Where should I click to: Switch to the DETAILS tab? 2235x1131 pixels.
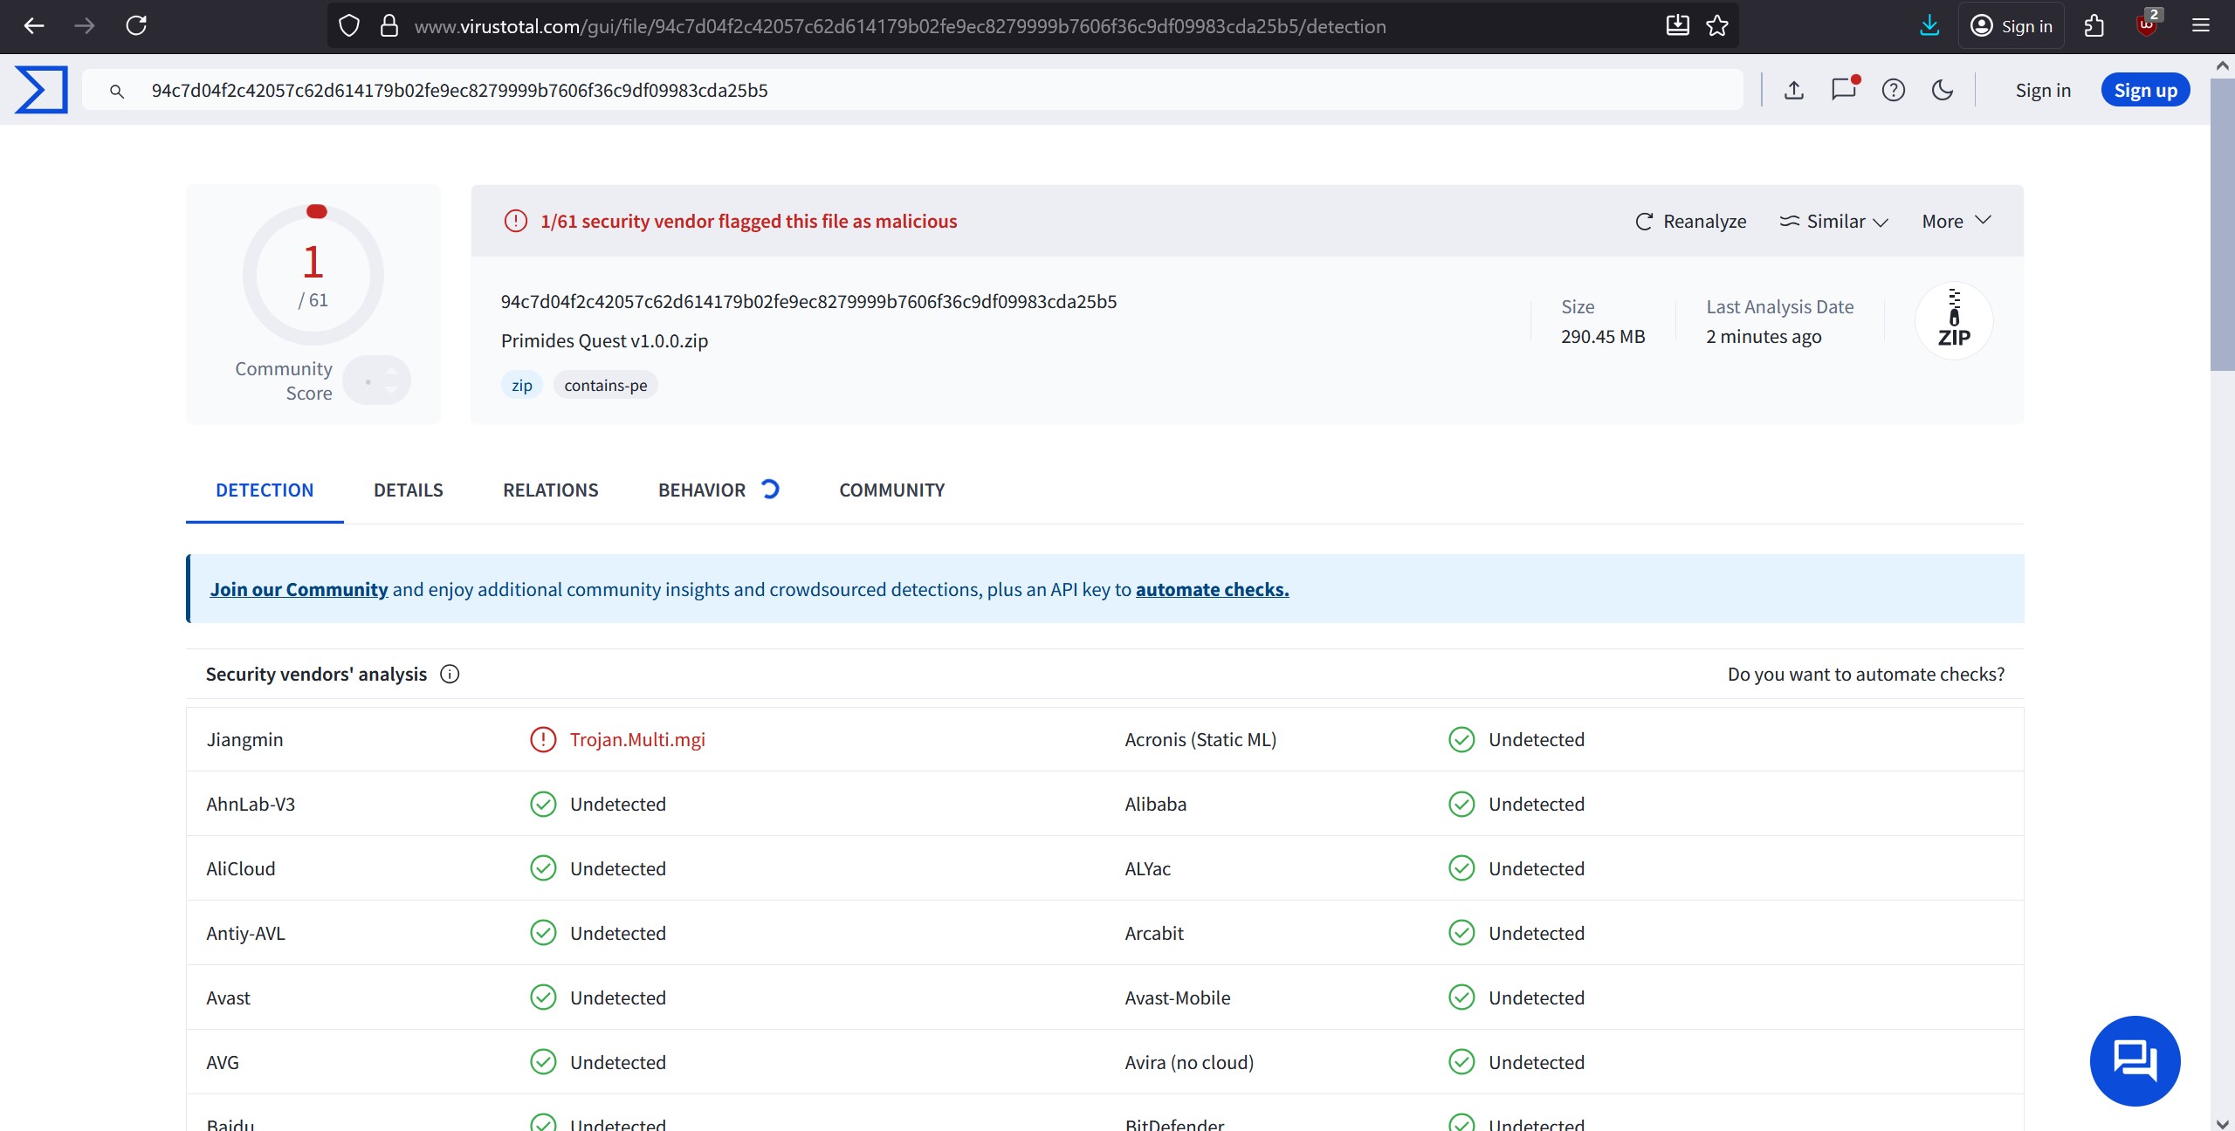tap(408, 490)
